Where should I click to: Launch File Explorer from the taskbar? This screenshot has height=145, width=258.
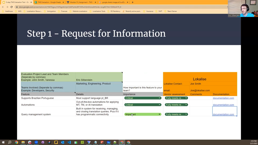[23, 142]
